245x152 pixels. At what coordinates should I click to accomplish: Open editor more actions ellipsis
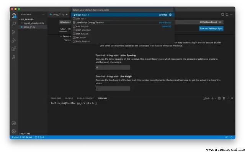click(231, 15)
